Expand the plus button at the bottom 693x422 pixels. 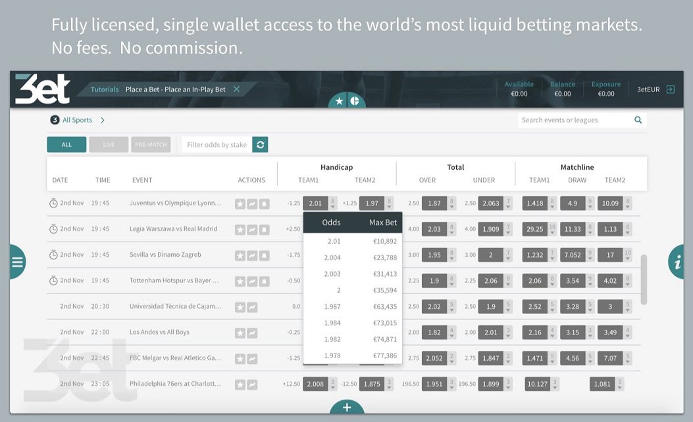(347, 407)
